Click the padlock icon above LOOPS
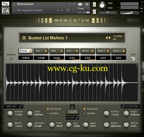 (72, 107)
